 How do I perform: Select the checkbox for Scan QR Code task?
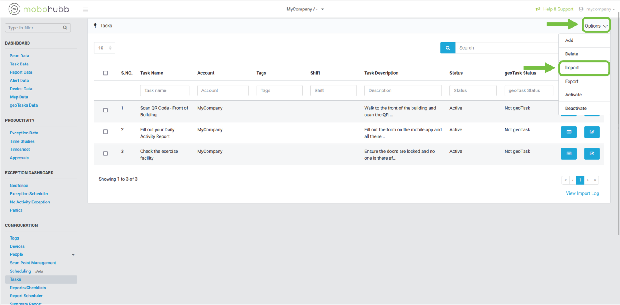105,110
